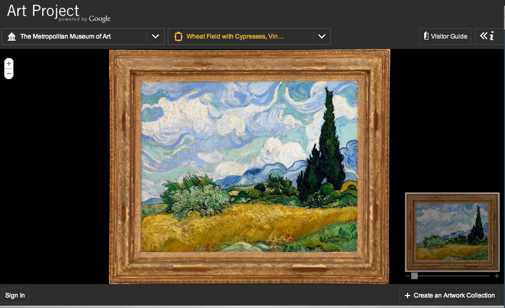The image size is (505, 308).
Task: Click the large Wheat Field painting view
Action: point(249,167)
